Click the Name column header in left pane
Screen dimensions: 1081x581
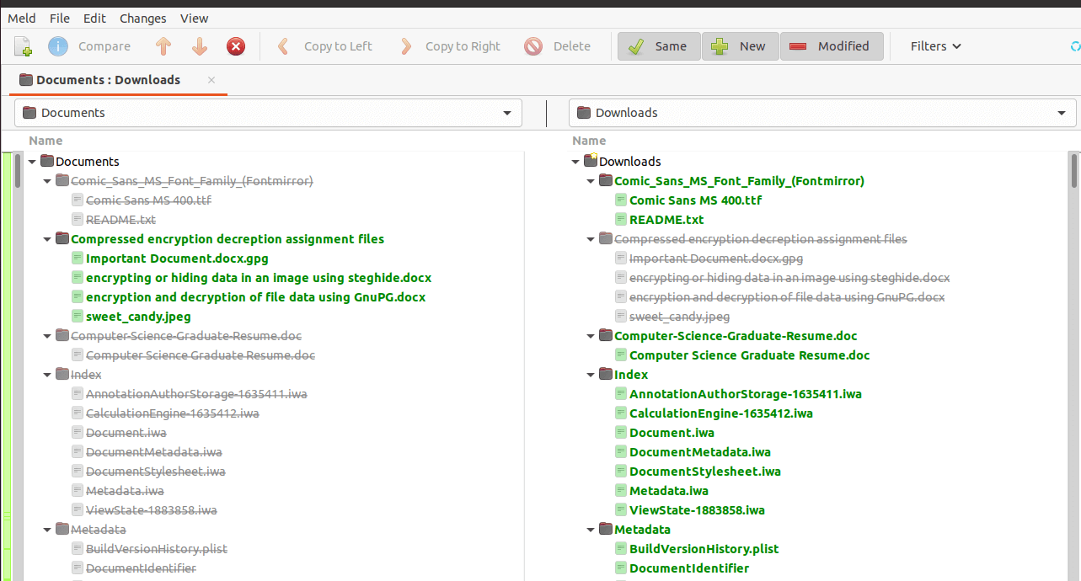coord(45,141)
